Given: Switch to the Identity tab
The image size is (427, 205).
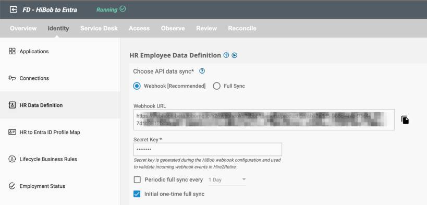Looking at the screenshot, I should click(58, 28).
